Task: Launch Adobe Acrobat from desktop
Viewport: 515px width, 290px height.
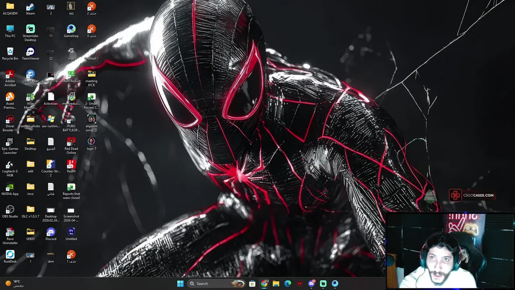Action: [x=10, y=78]
